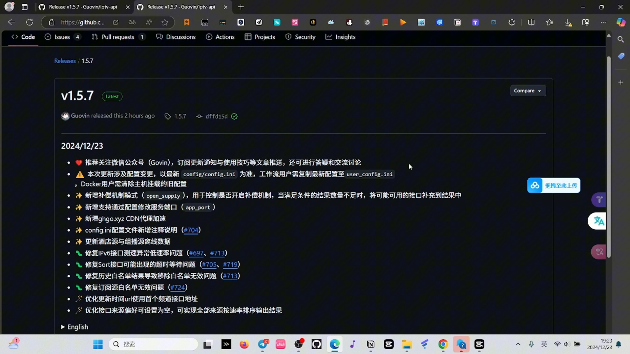The width and height of the screenshot is (630, 354).
Task: Click the cloud upload floating widget
Action: point(554,186)
